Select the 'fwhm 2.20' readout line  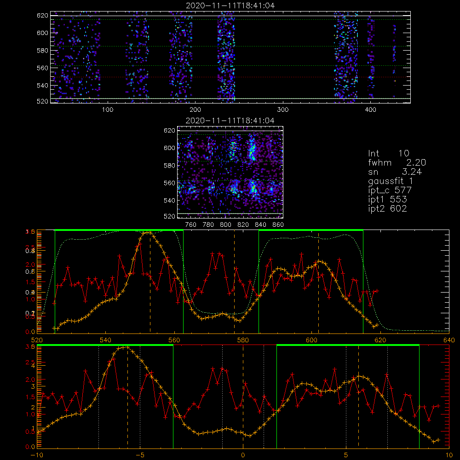pos(397,162)
